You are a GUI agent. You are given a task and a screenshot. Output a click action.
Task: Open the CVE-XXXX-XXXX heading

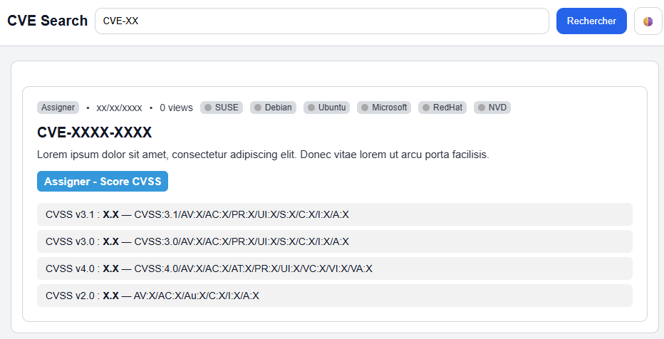pyautogui.click(x=95, y=132)
